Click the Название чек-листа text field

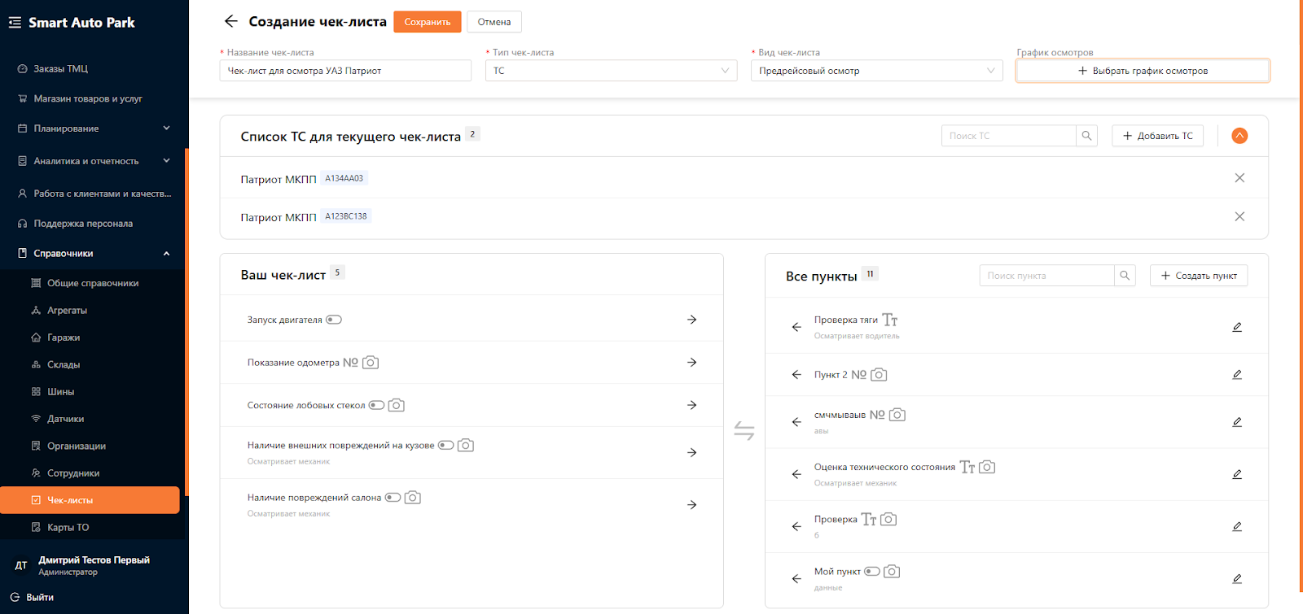pyautogui.click(x=345, y=71)
